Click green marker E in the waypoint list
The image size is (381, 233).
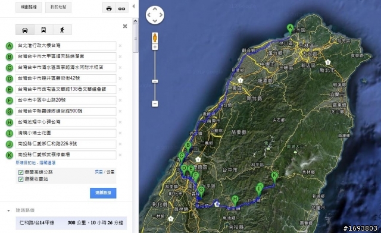pyautogui.click(x=10, y=89)
